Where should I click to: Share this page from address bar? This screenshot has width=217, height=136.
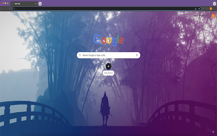[195, 8]
